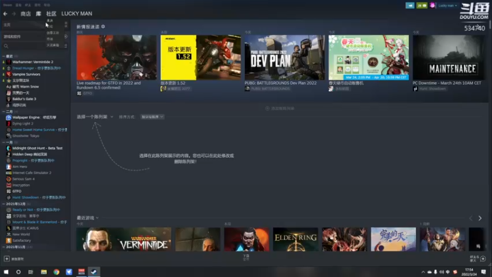Collapse the 一月 category in sidebar
The height and width of the screenshot is (277, 492).
tap(4, 142)
